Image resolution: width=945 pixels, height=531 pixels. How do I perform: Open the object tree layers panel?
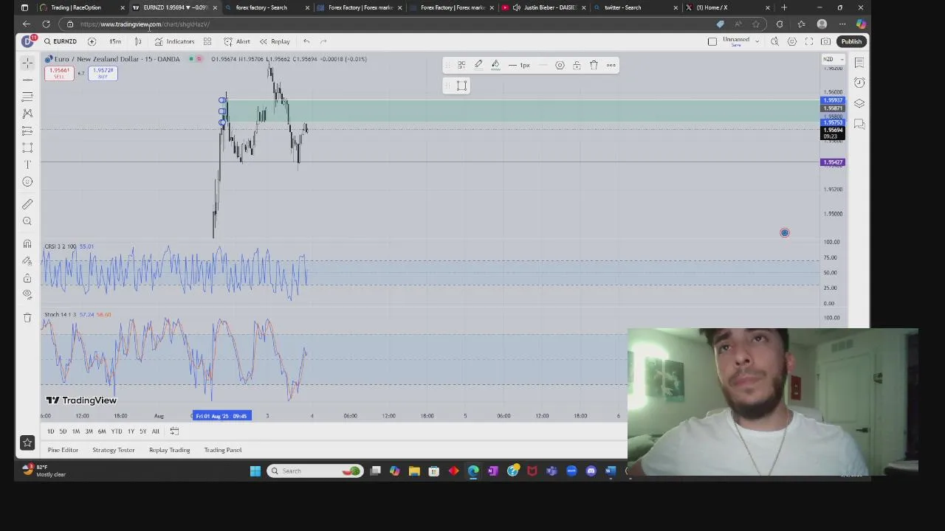coord(859,103)
